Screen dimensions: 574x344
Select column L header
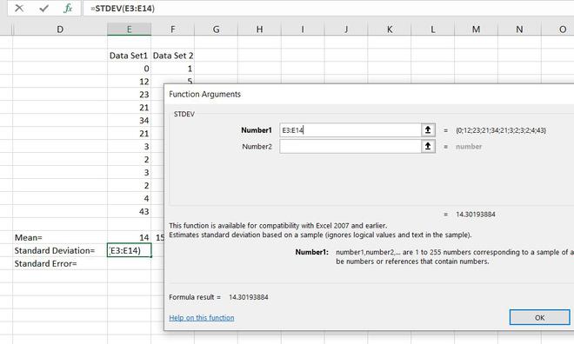coord(433,30)
